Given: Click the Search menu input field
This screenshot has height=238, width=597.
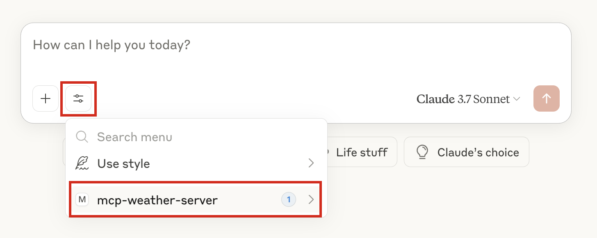Looking at the screenshot, I should 196,137.
